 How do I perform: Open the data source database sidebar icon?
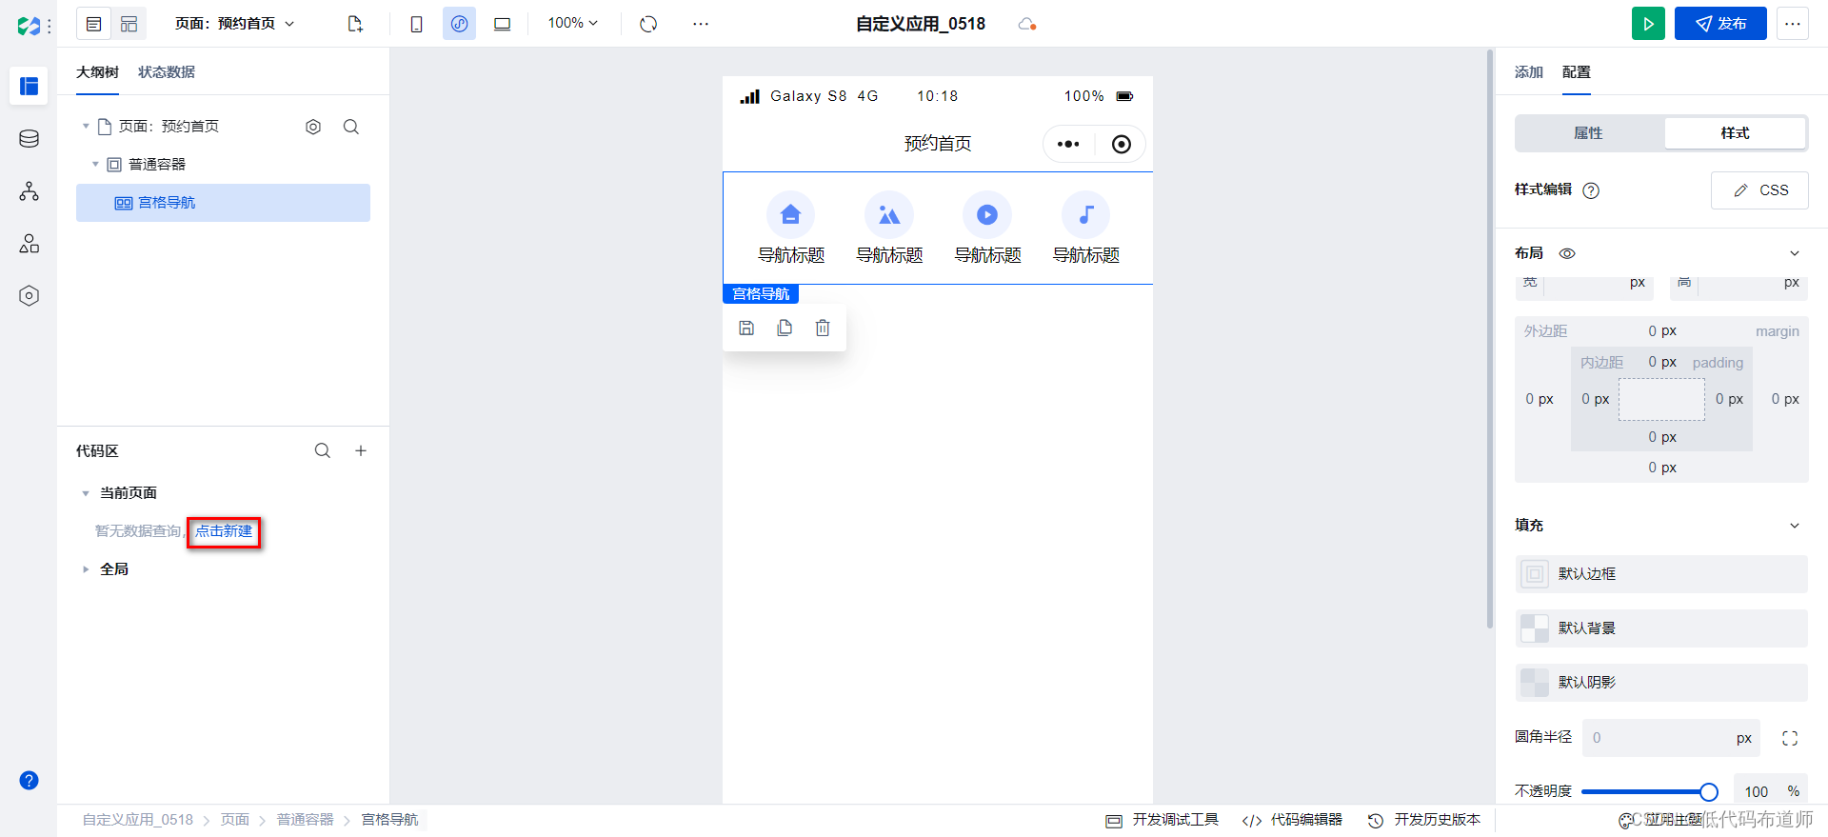coord(29,139)
